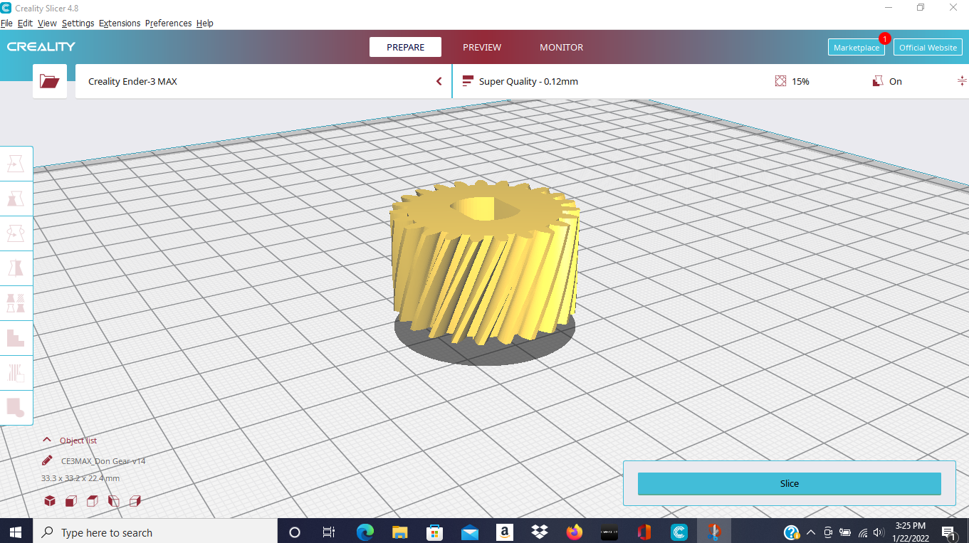969x543 pixels.
Task: Switch to the solid 3D view cube icon
Action: [x=50, y=500]
